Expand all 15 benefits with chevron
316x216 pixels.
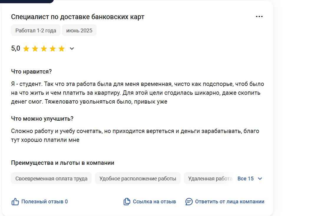coord(260,179)
